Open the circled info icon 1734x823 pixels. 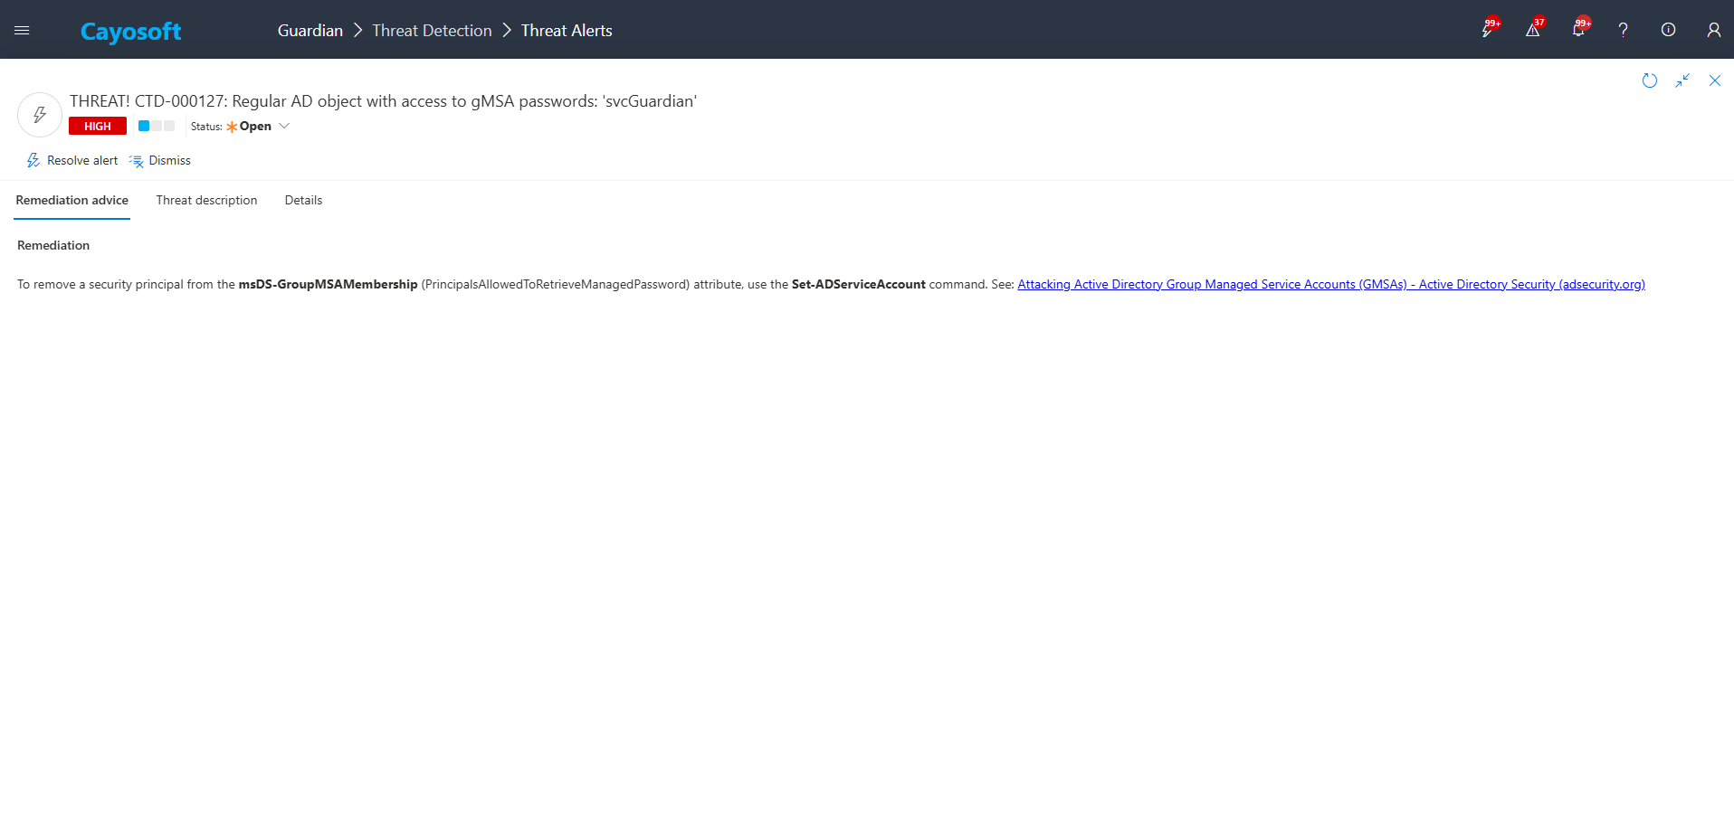pos(1668,30)
